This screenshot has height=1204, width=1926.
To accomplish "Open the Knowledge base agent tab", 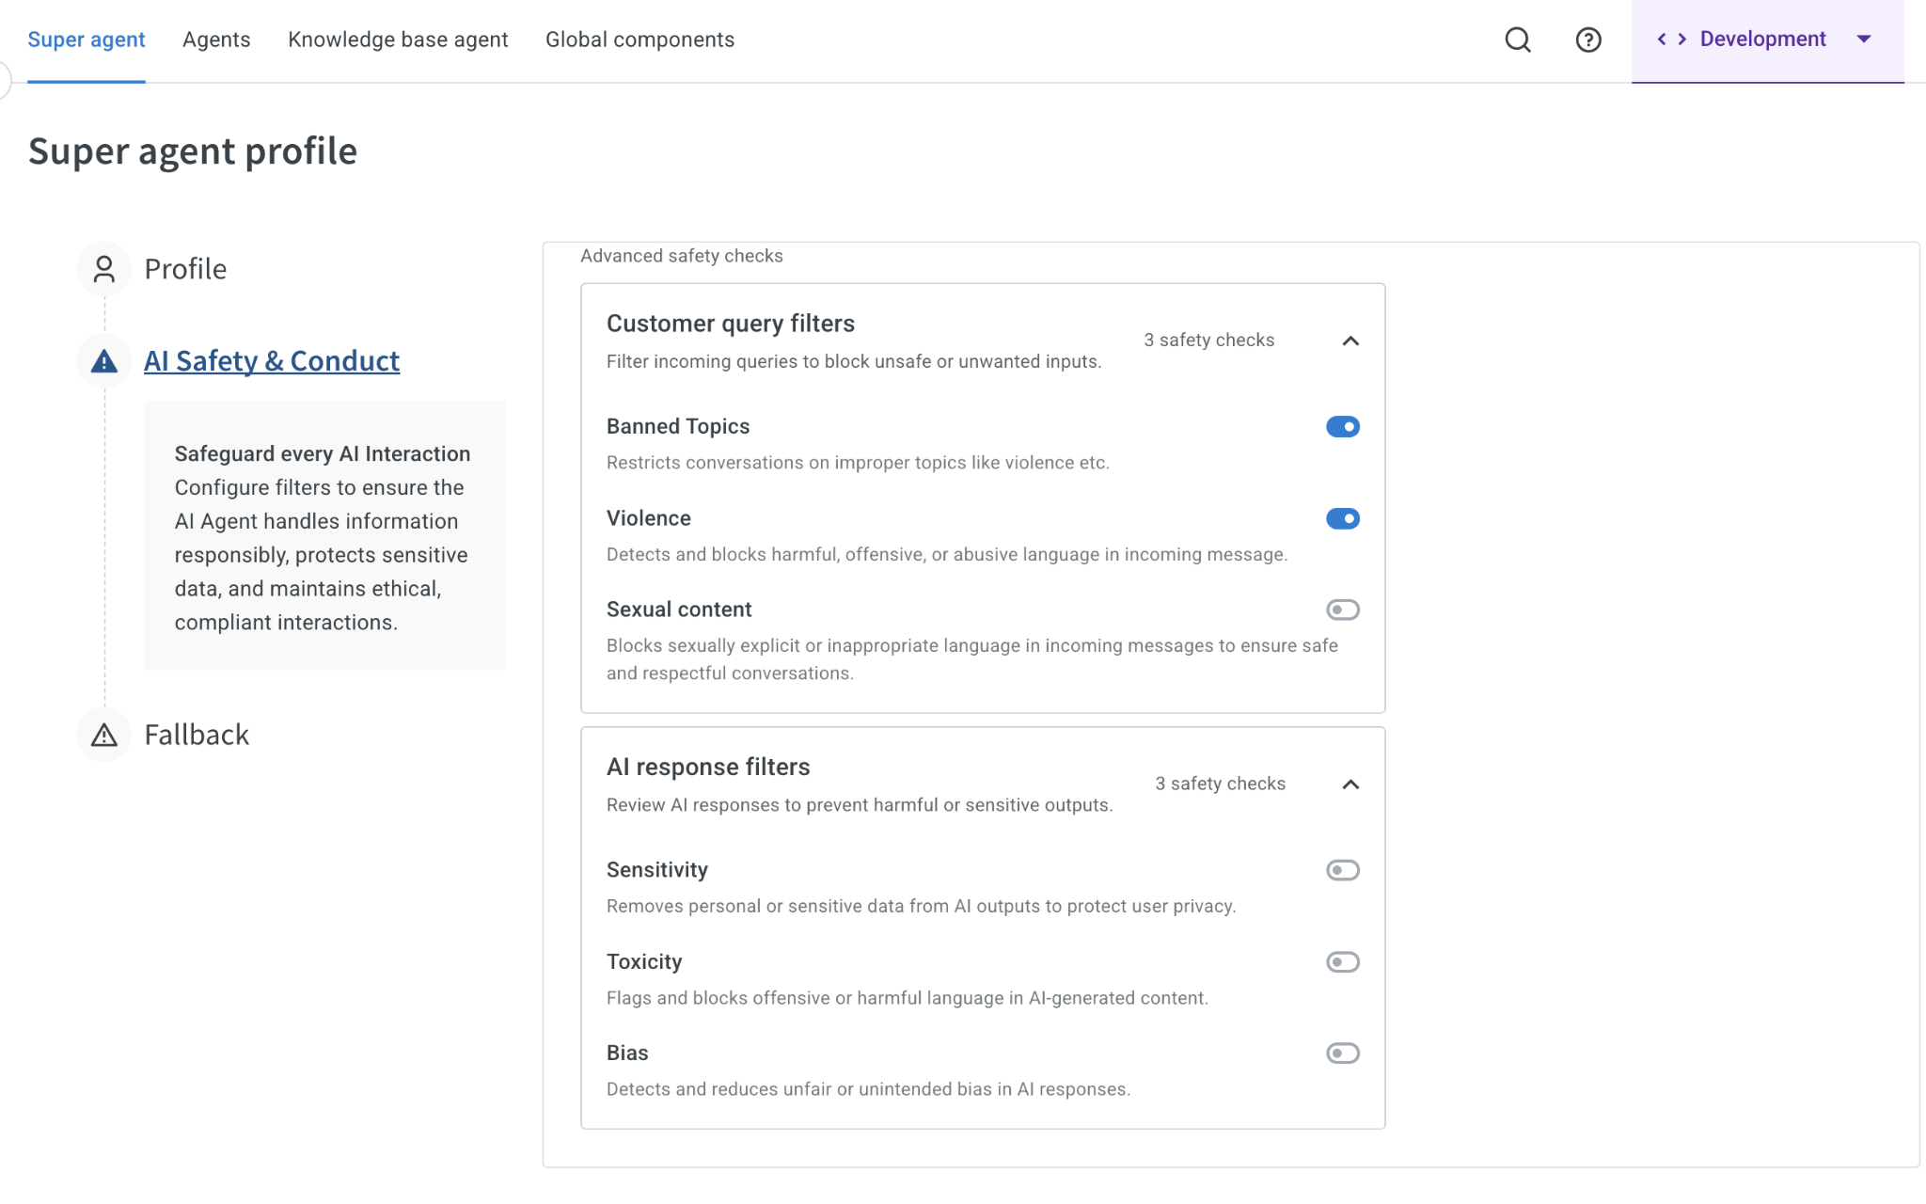I will (398, 40).
